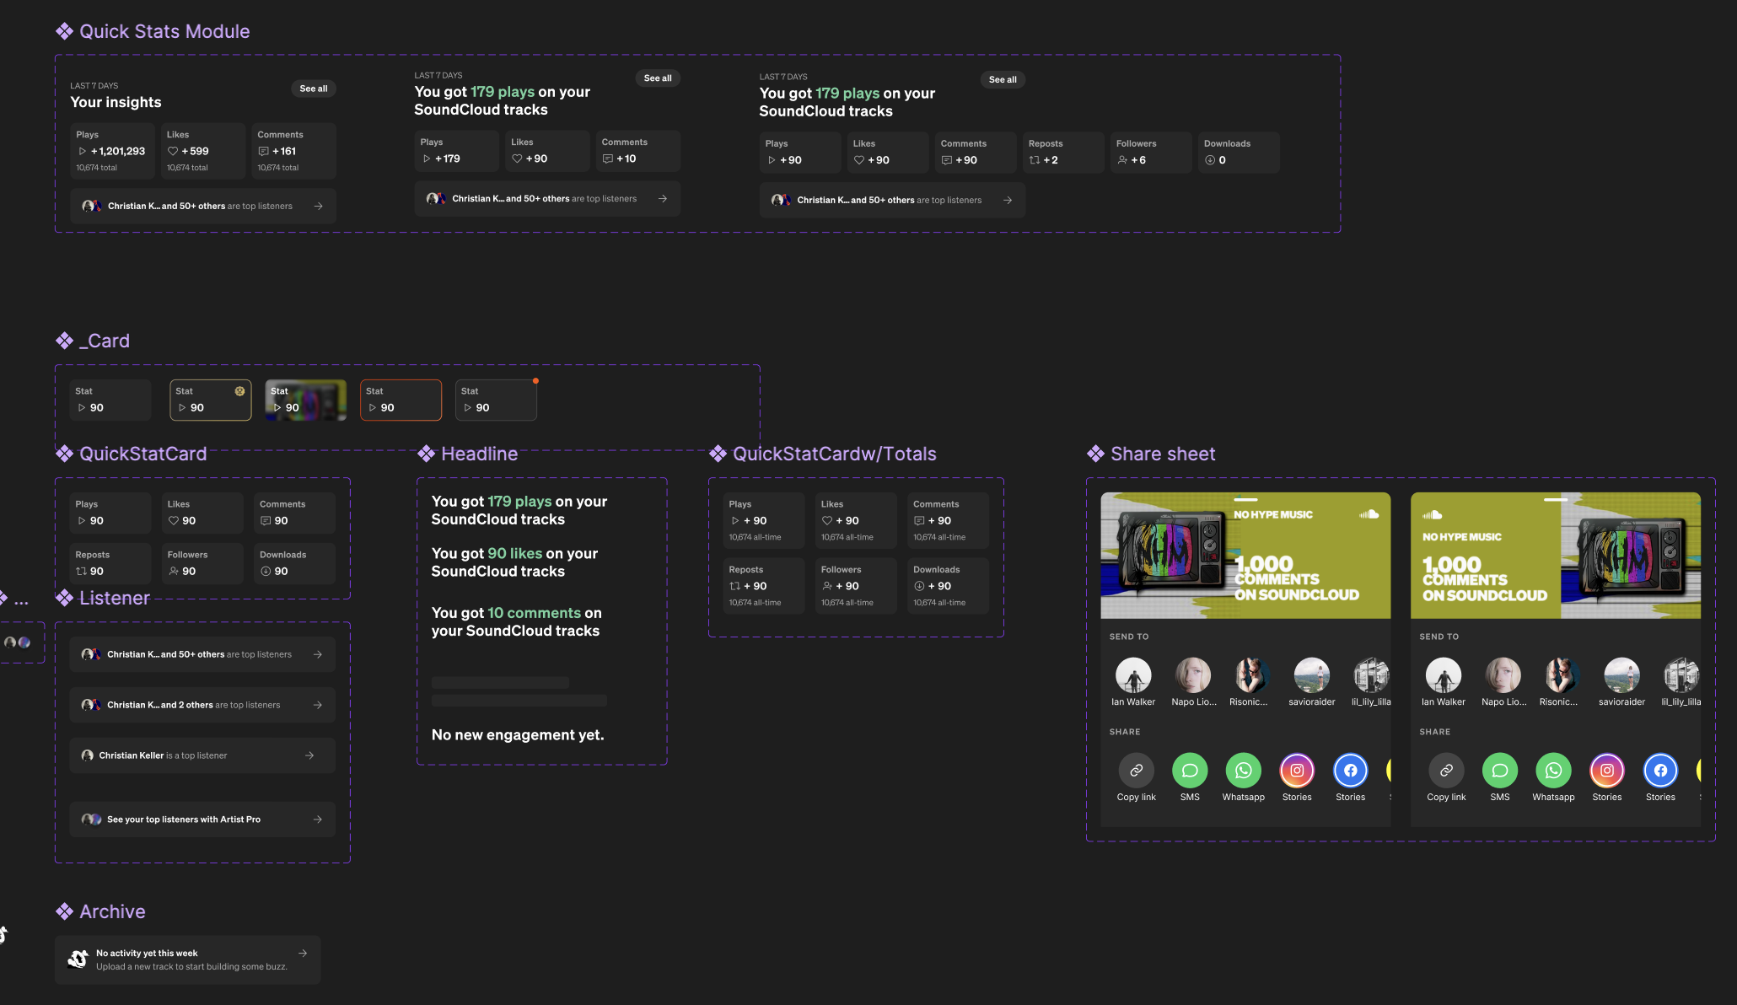Click the Instagram Stories icon in right share sheet
Screen dimensions: 1737x1005
(x=1606, y=771)
